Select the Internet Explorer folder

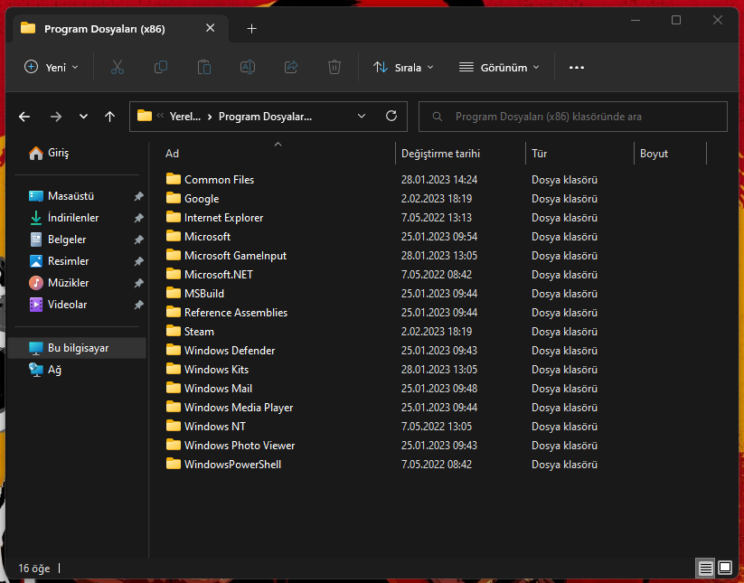[x=223, y=217]
